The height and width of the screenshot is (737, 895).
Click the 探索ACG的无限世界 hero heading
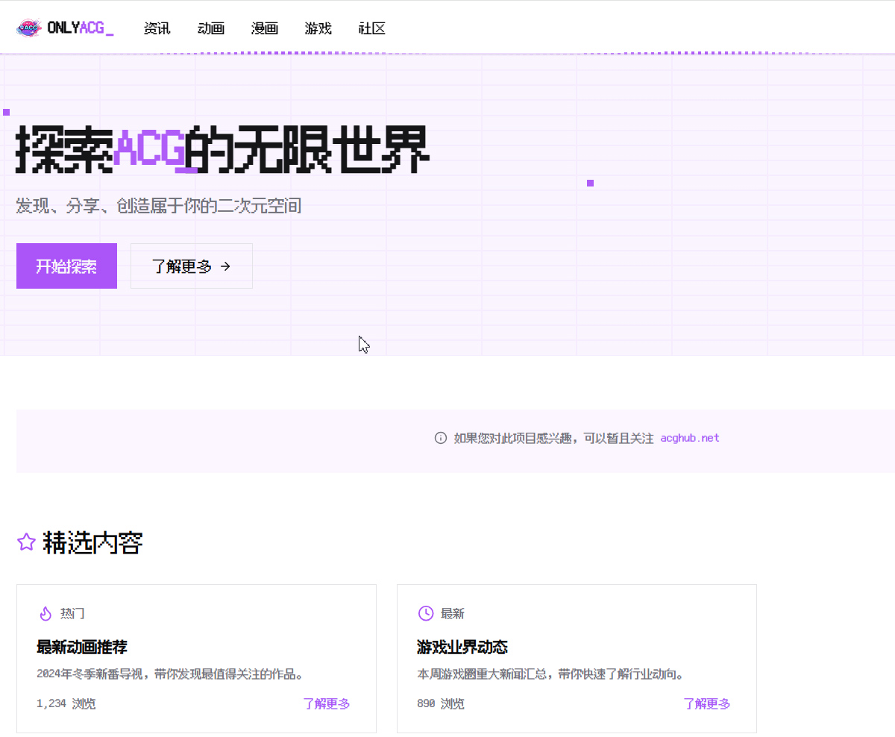click(x=222, y=149)
